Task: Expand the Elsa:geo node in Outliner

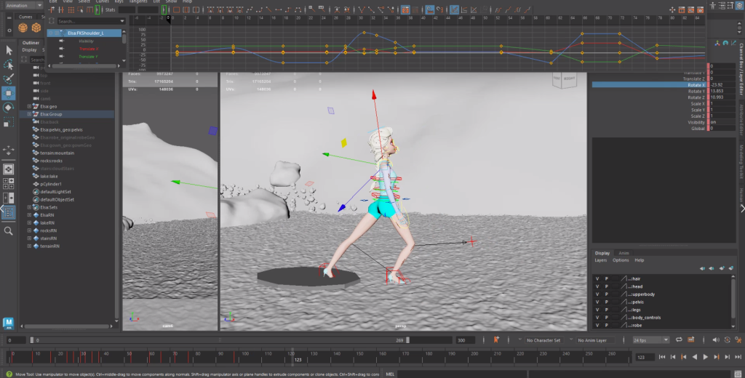Action: point(29,106)
